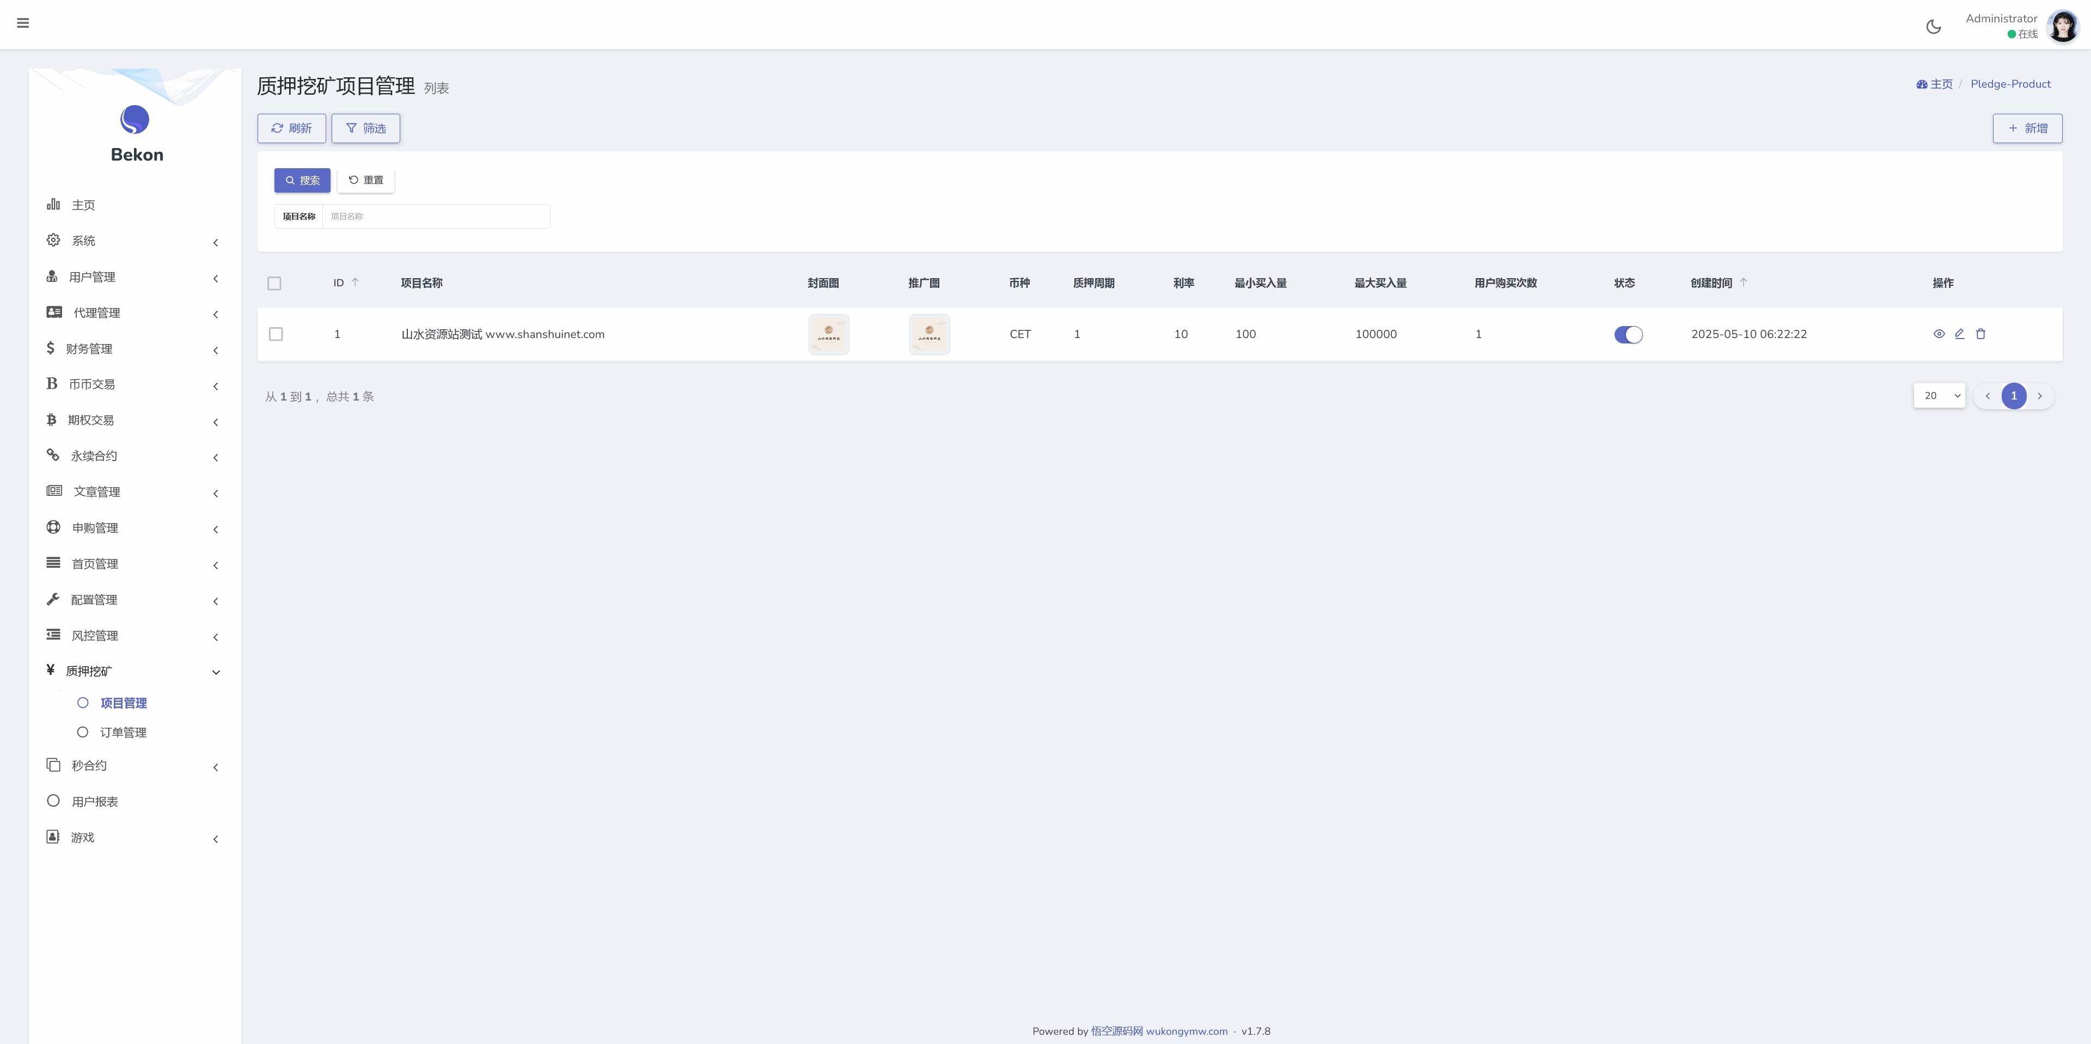The image size is (2091, 1044).
Task: Click the edit pencil icon in row
Action: [x=1960, y=334]
